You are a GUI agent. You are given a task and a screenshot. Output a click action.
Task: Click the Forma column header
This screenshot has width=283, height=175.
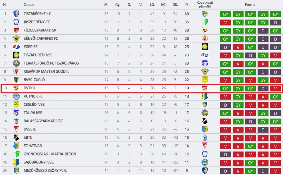pyautogui.click(x=250, y=5)
